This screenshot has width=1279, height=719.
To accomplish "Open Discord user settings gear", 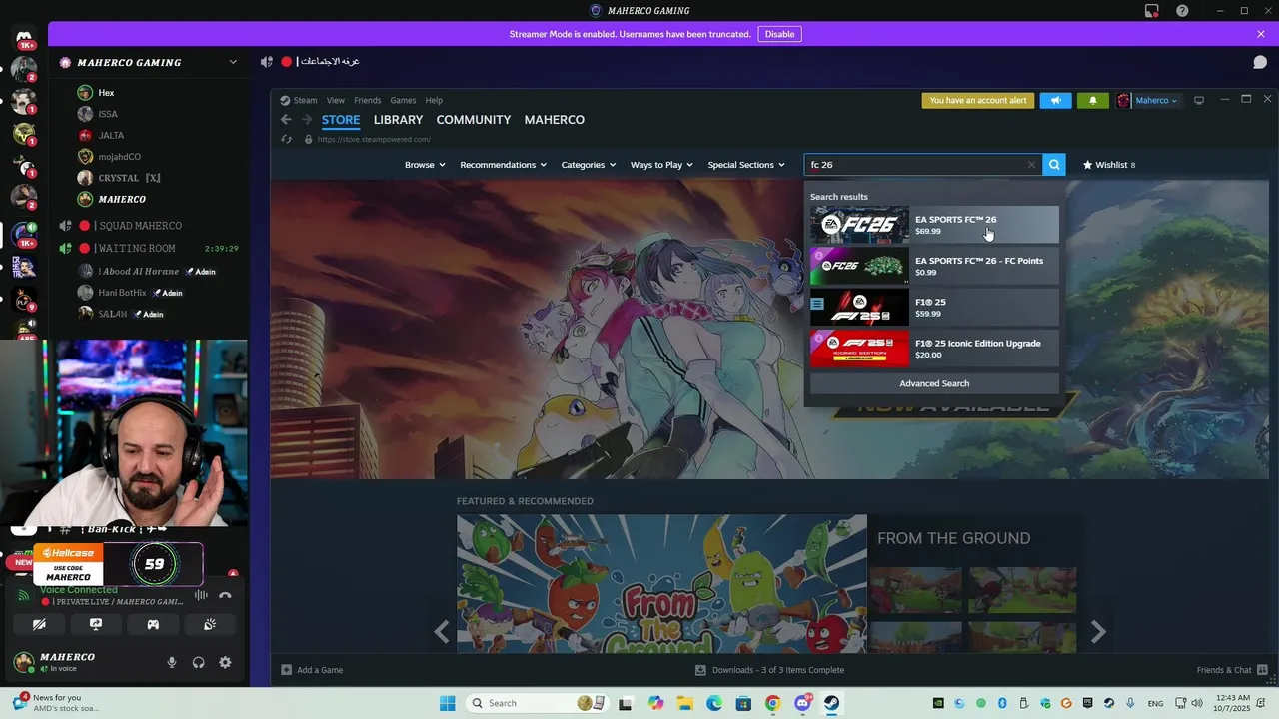I will click(x=225, y=662).
